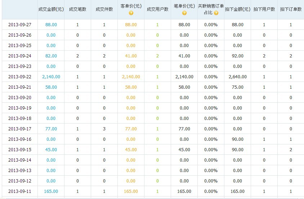Click the 拍下金额 90.00 on 2013-09-16
The height and width of the screenshot is (199, 304).
click(x=238, y=139)
